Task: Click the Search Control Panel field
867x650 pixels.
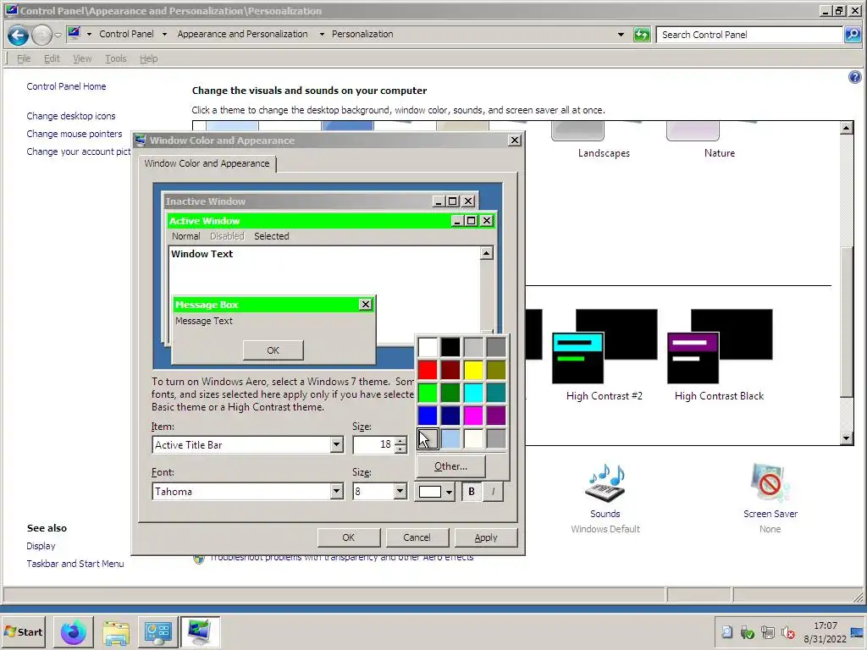Action: coord(749,35)
